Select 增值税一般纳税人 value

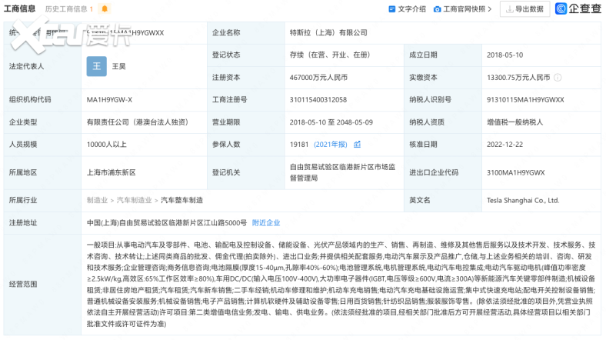click(514, 122)
